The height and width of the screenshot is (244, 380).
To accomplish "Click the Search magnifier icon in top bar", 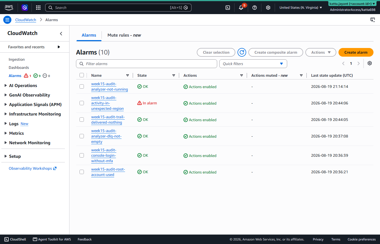I will [50, 8].
